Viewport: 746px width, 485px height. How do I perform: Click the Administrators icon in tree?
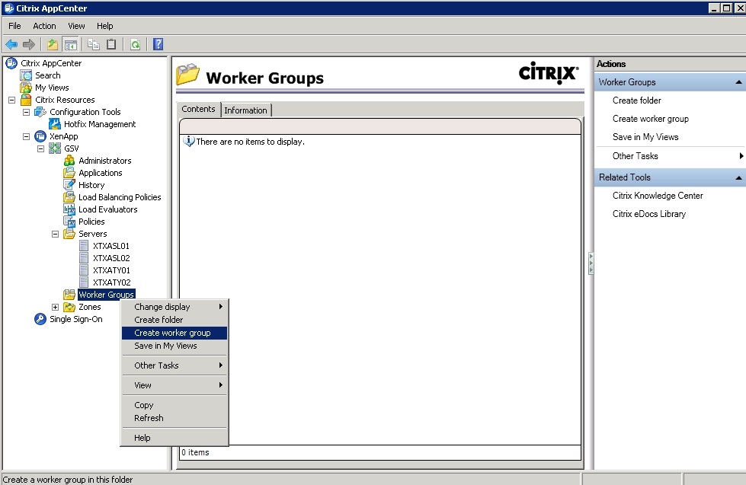click(x=69, y=161)
